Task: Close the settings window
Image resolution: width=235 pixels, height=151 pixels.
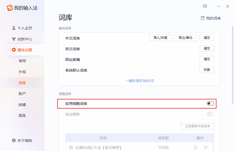Action: tap(228, 6)
